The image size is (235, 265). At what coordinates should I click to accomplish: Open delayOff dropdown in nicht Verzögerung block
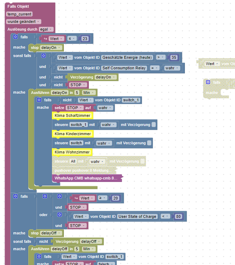pos(91,241)
